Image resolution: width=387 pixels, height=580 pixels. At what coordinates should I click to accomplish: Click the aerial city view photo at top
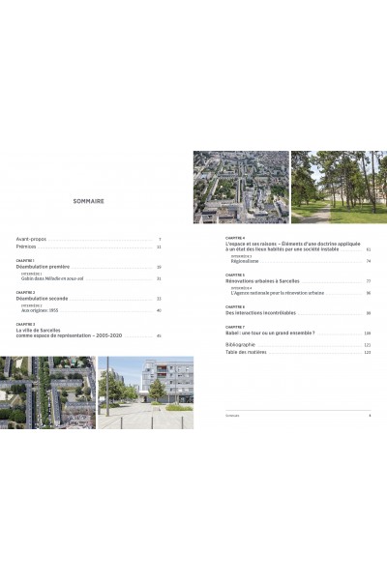(241, 188)
